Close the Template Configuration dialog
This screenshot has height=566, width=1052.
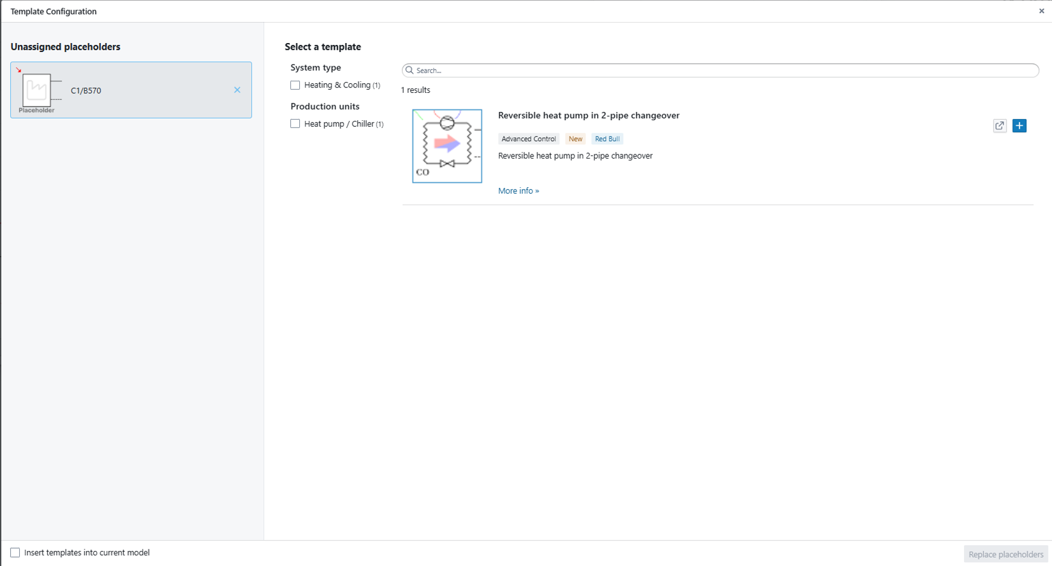(1041, 11)
